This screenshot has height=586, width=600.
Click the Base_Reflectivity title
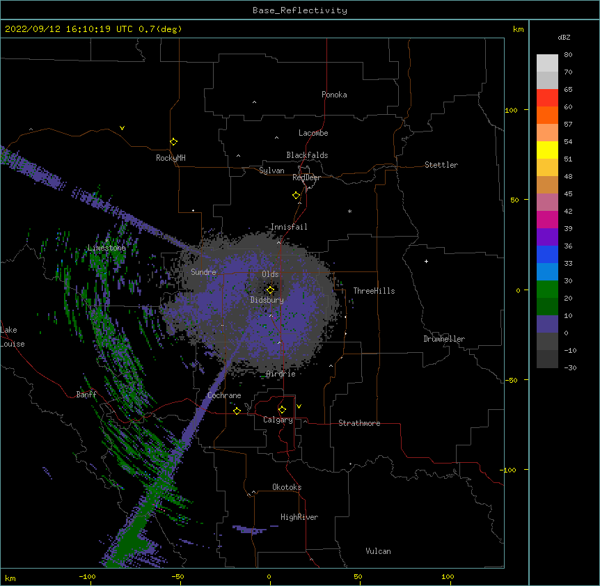(x=300, y=10)
